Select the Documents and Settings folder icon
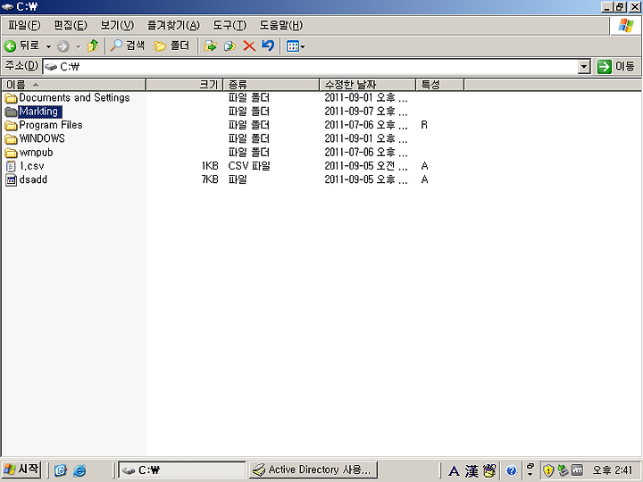This screenshot has width=643, height=482. click(11, 98)
